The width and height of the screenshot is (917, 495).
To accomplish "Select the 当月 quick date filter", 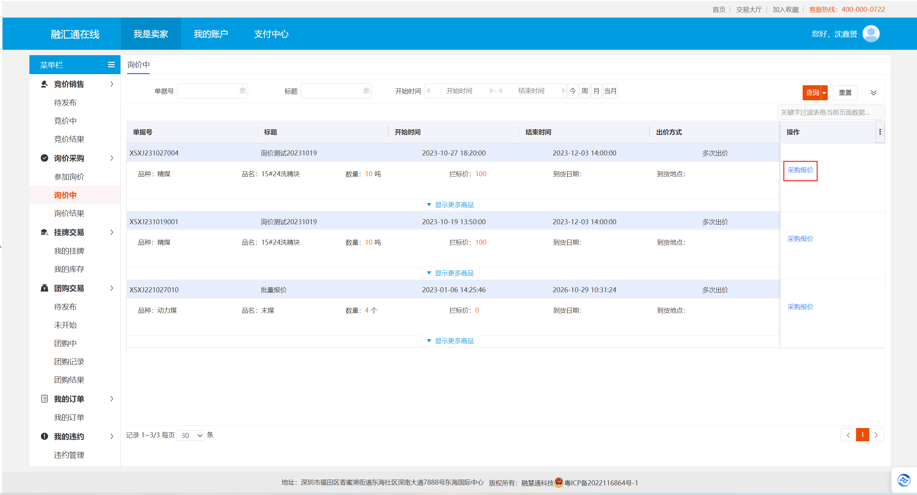I will 610,91.
